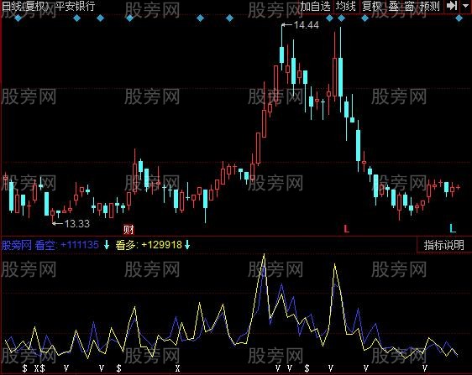Screen dimensions: 472x375
Task: Click the $ marker right after the first X
Action: click(43, 368)
